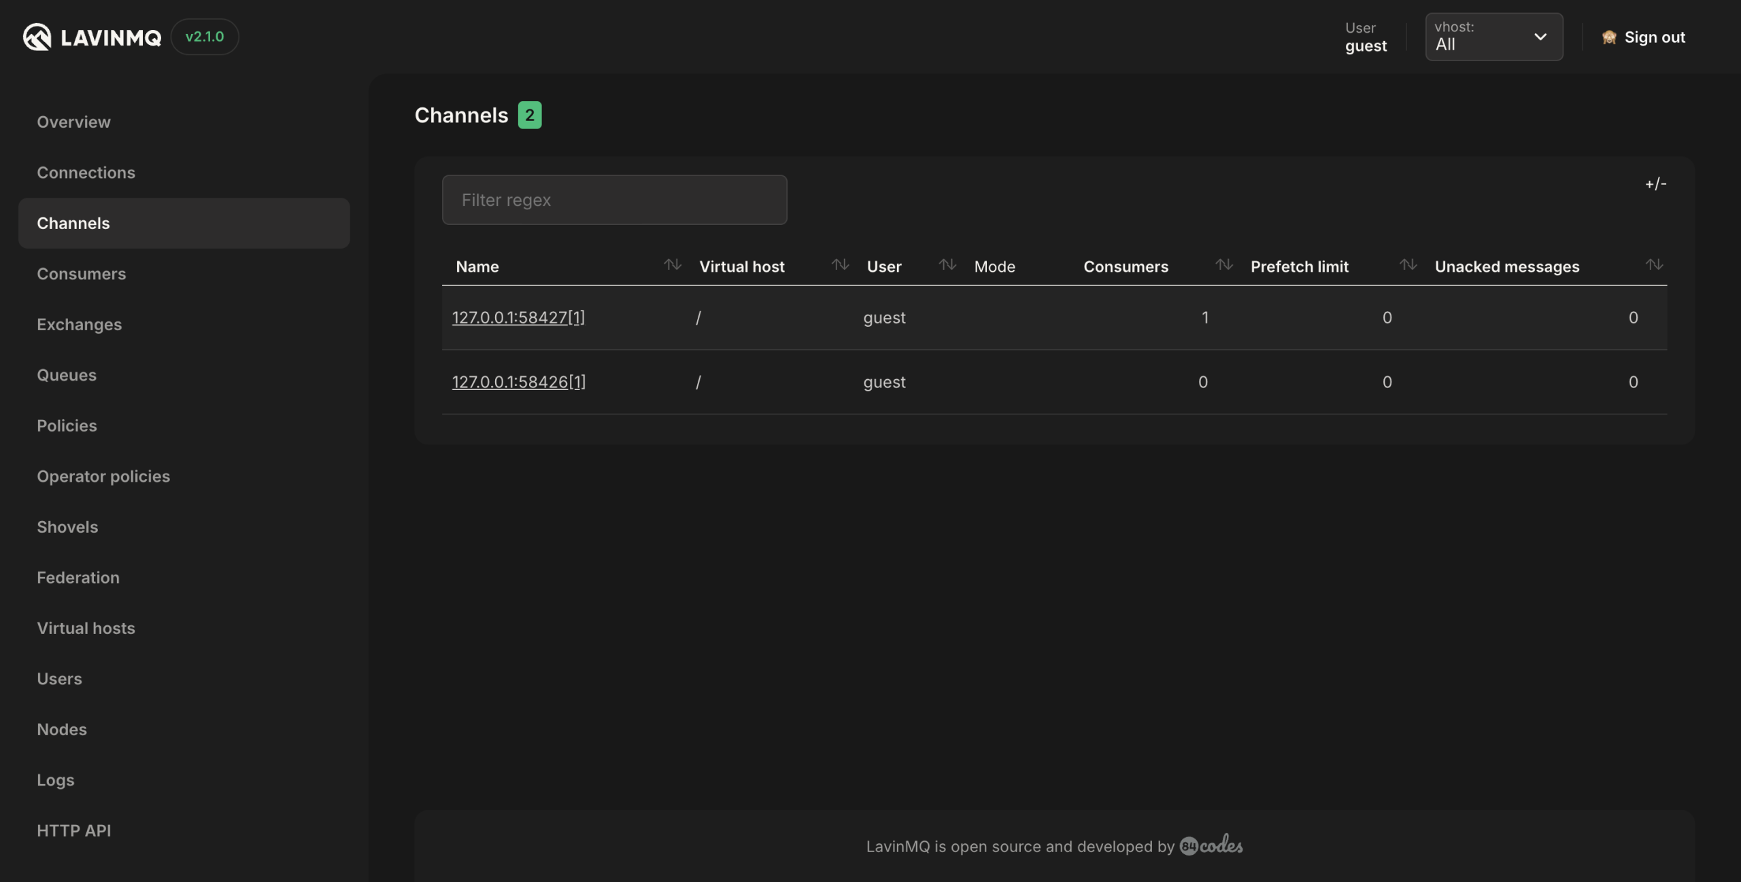Toggle table columns with +/- control

(1655, 183)
